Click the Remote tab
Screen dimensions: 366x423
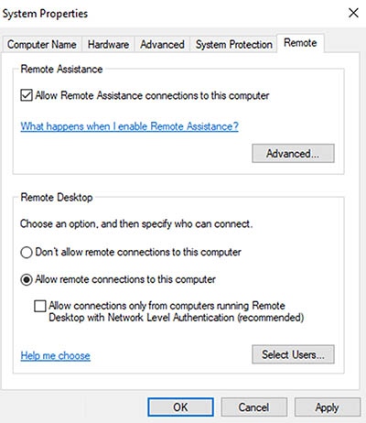point(300,43)
